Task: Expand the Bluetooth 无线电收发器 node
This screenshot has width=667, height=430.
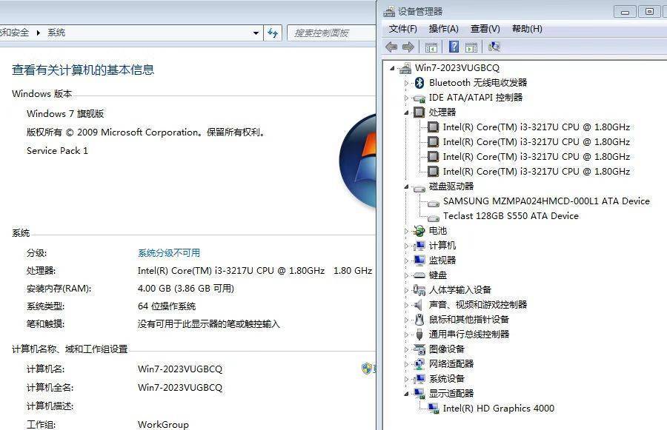Action: (x=406, y=83)
